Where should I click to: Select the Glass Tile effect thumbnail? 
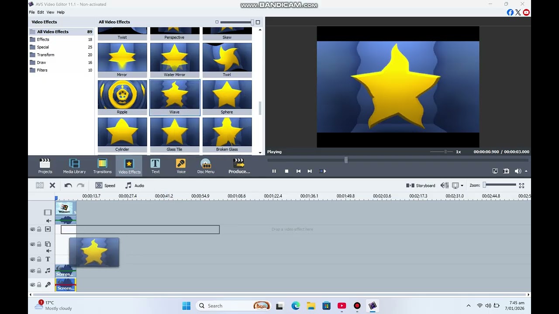click(175, 135)
